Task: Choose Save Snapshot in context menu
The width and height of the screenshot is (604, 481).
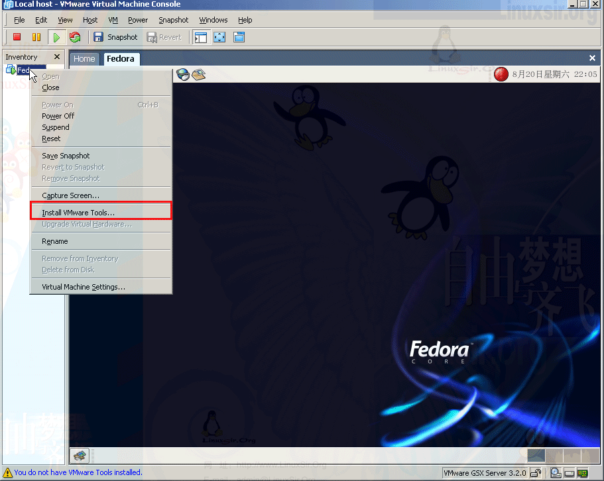Action: click(101, 156)
